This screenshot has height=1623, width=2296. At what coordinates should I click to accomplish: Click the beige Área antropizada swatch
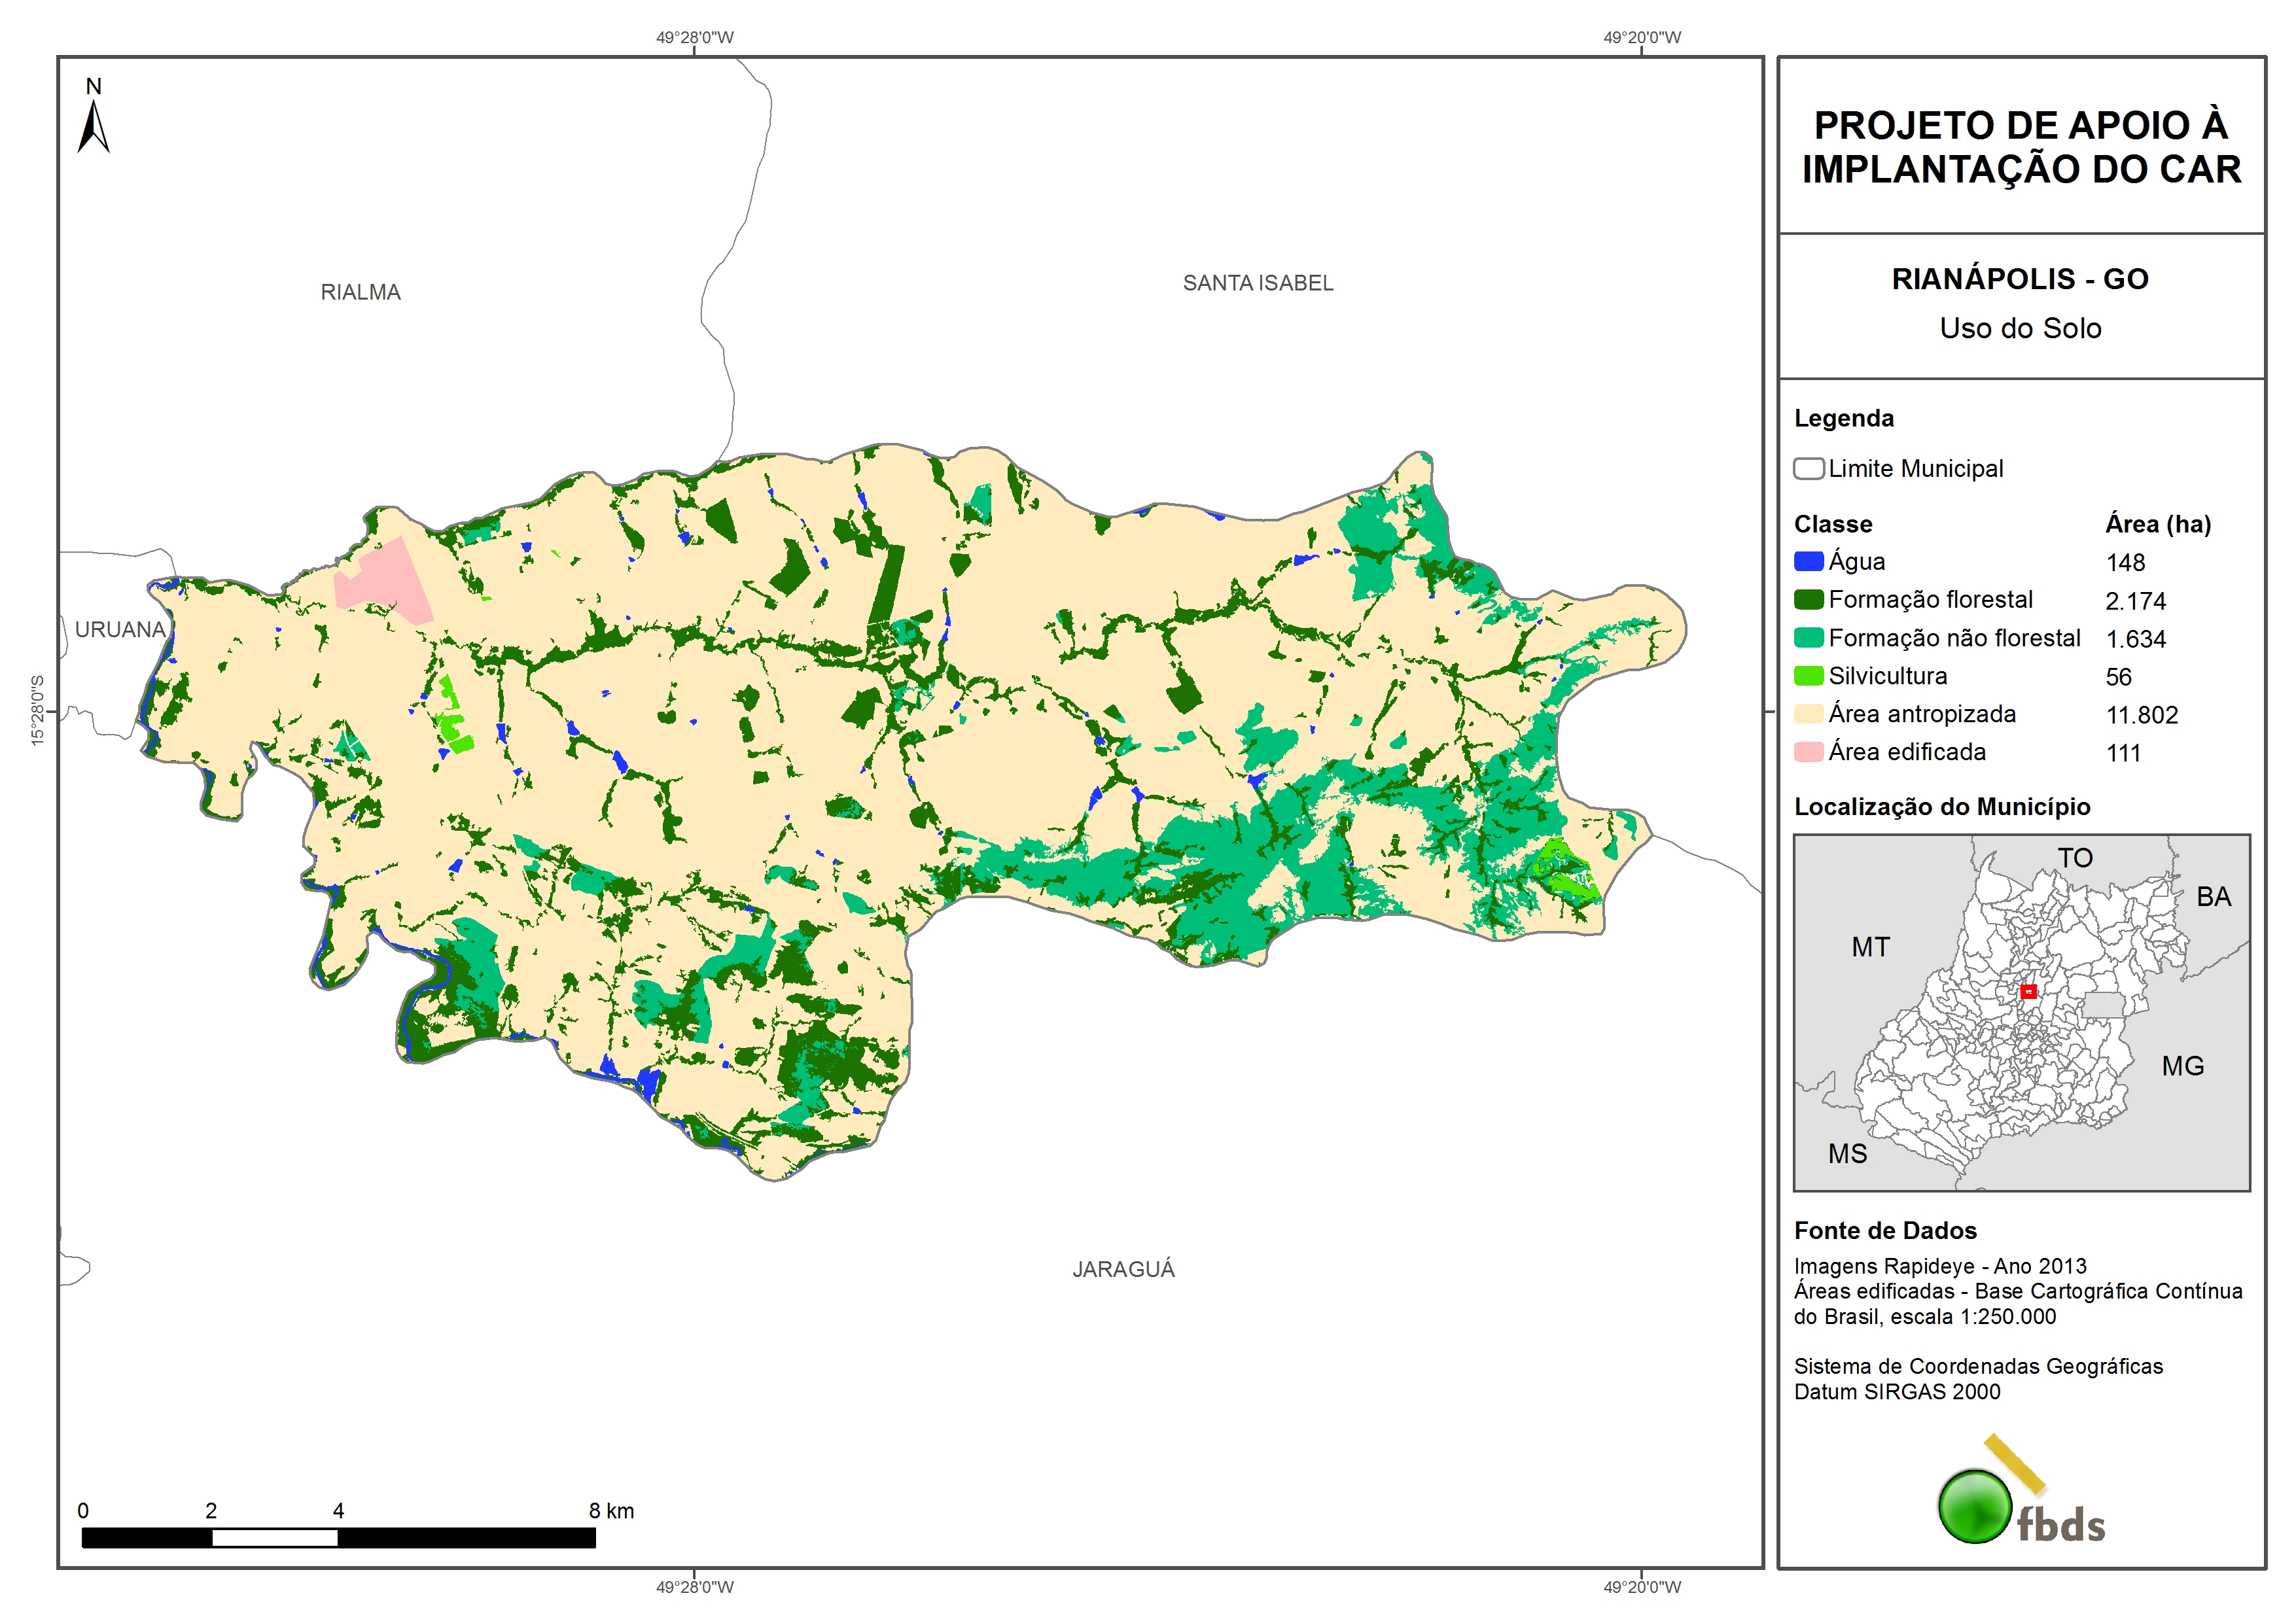[1808, 714]
